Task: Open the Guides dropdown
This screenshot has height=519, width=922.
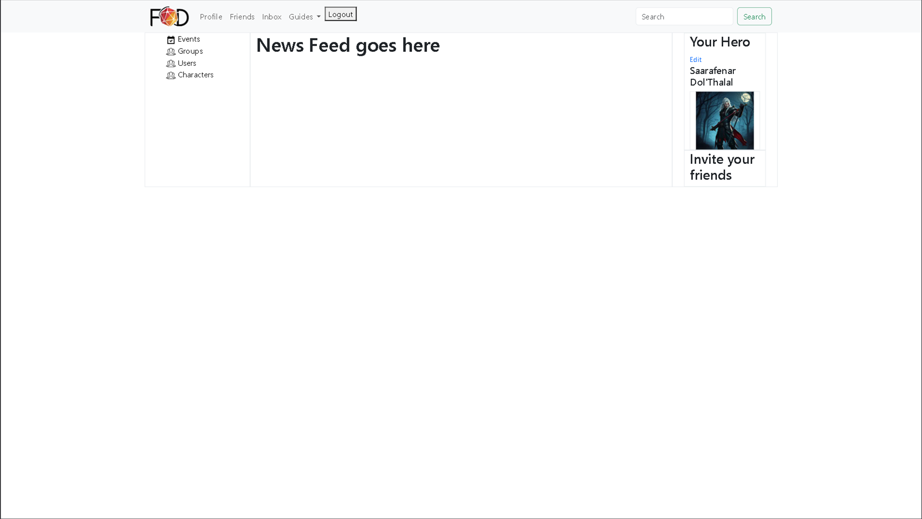Action: [x=304, y=16]
